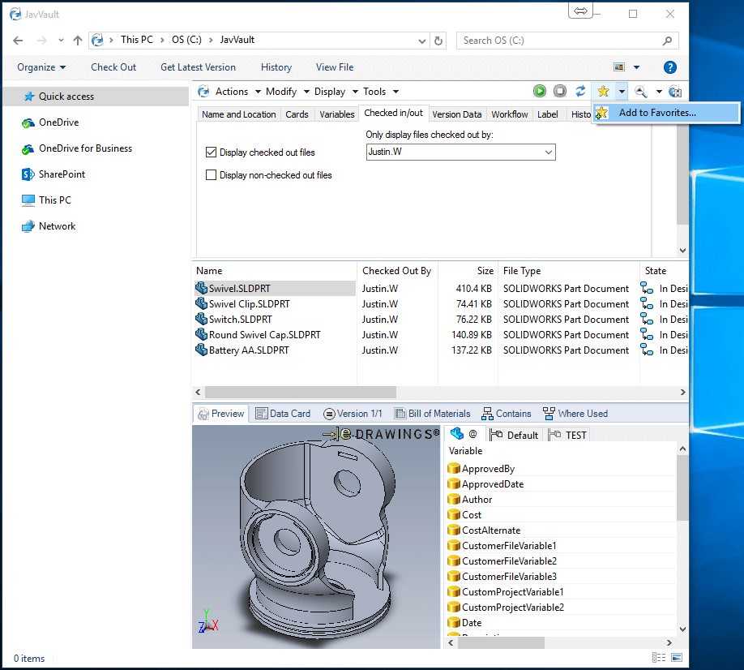Select the Default configuration tab
Screen dimensions: 744x670
(515, 435)
